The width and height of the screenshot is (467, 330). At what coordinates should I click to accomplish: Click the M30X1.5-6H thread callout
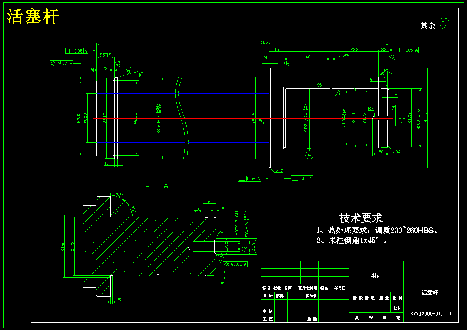237,224
